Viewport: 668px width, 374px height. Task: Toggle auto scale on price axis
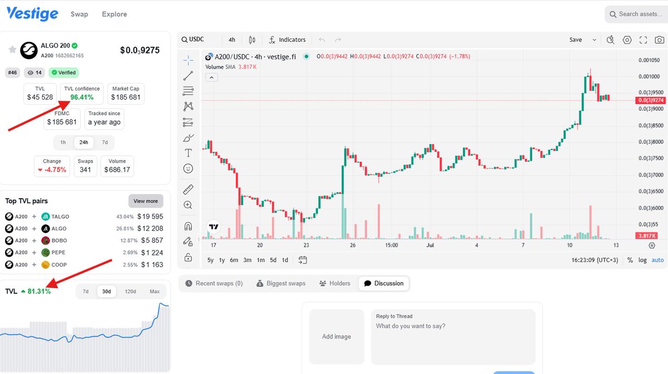(x=658, y=260)
